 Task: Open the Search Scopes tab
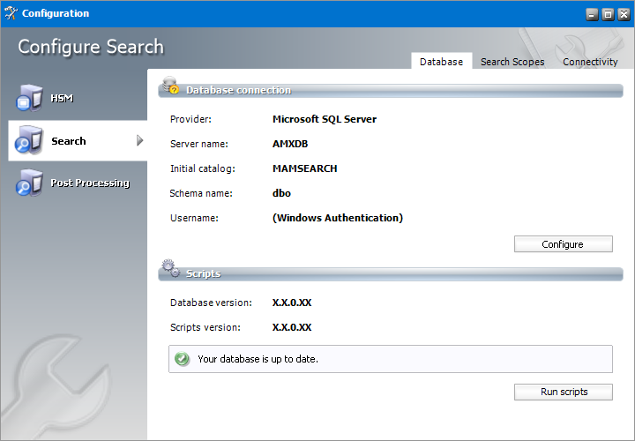[512, 62]
